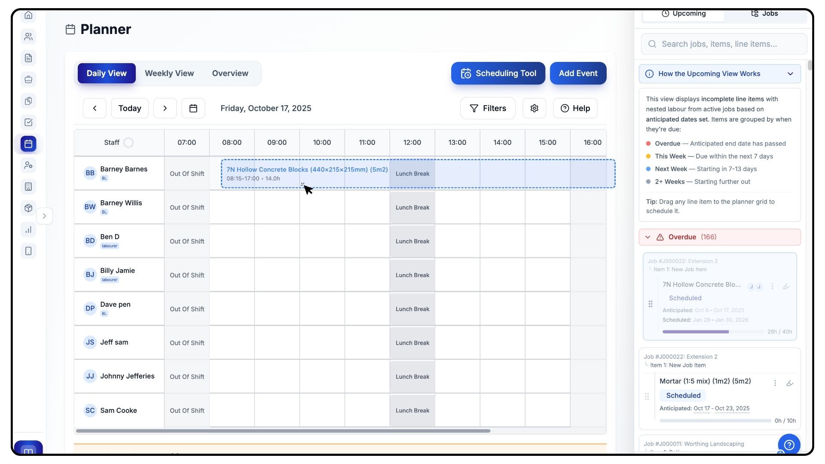Open the reports bar chart sidebar icon
Image resolution: width=825 pixels, height=464 pixels.
pyautogui.click(x=28, y=230)
